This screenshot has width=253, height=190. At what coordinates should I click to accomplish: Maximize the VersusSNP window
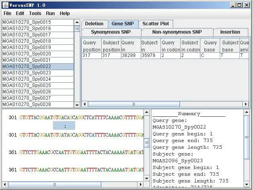[x=240, y=5]
